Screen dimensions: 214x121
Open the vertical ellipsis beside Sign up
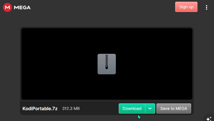point(207,7)
